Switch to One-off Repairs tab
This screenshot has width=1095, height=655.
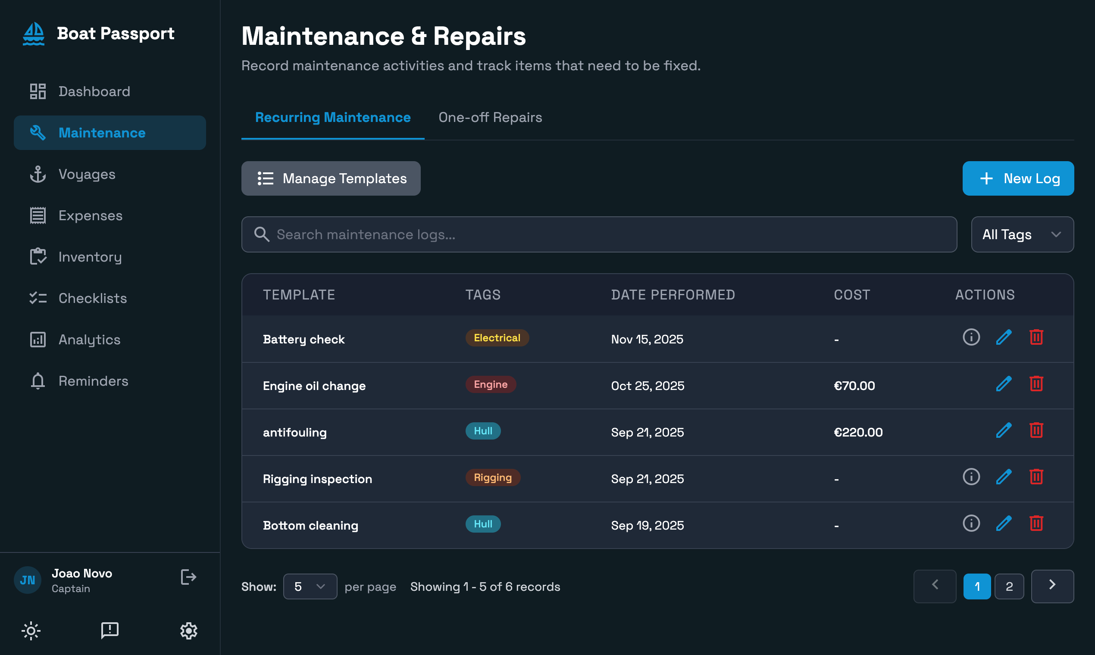[x=490, y=117]
